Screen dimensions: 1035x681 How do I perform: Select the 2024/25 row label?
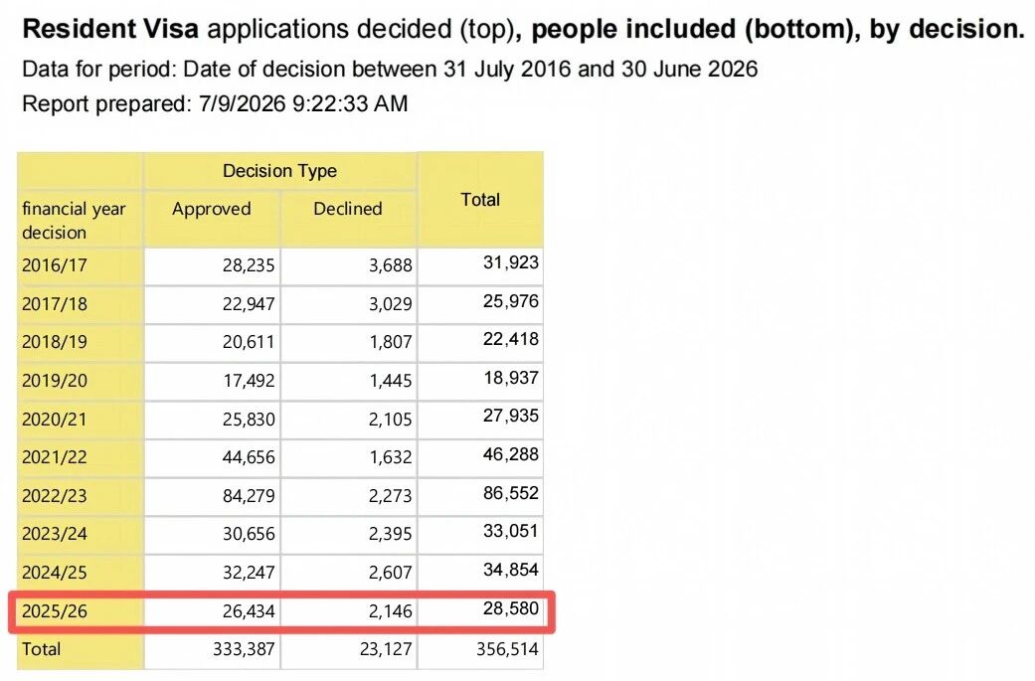(54, 572)
